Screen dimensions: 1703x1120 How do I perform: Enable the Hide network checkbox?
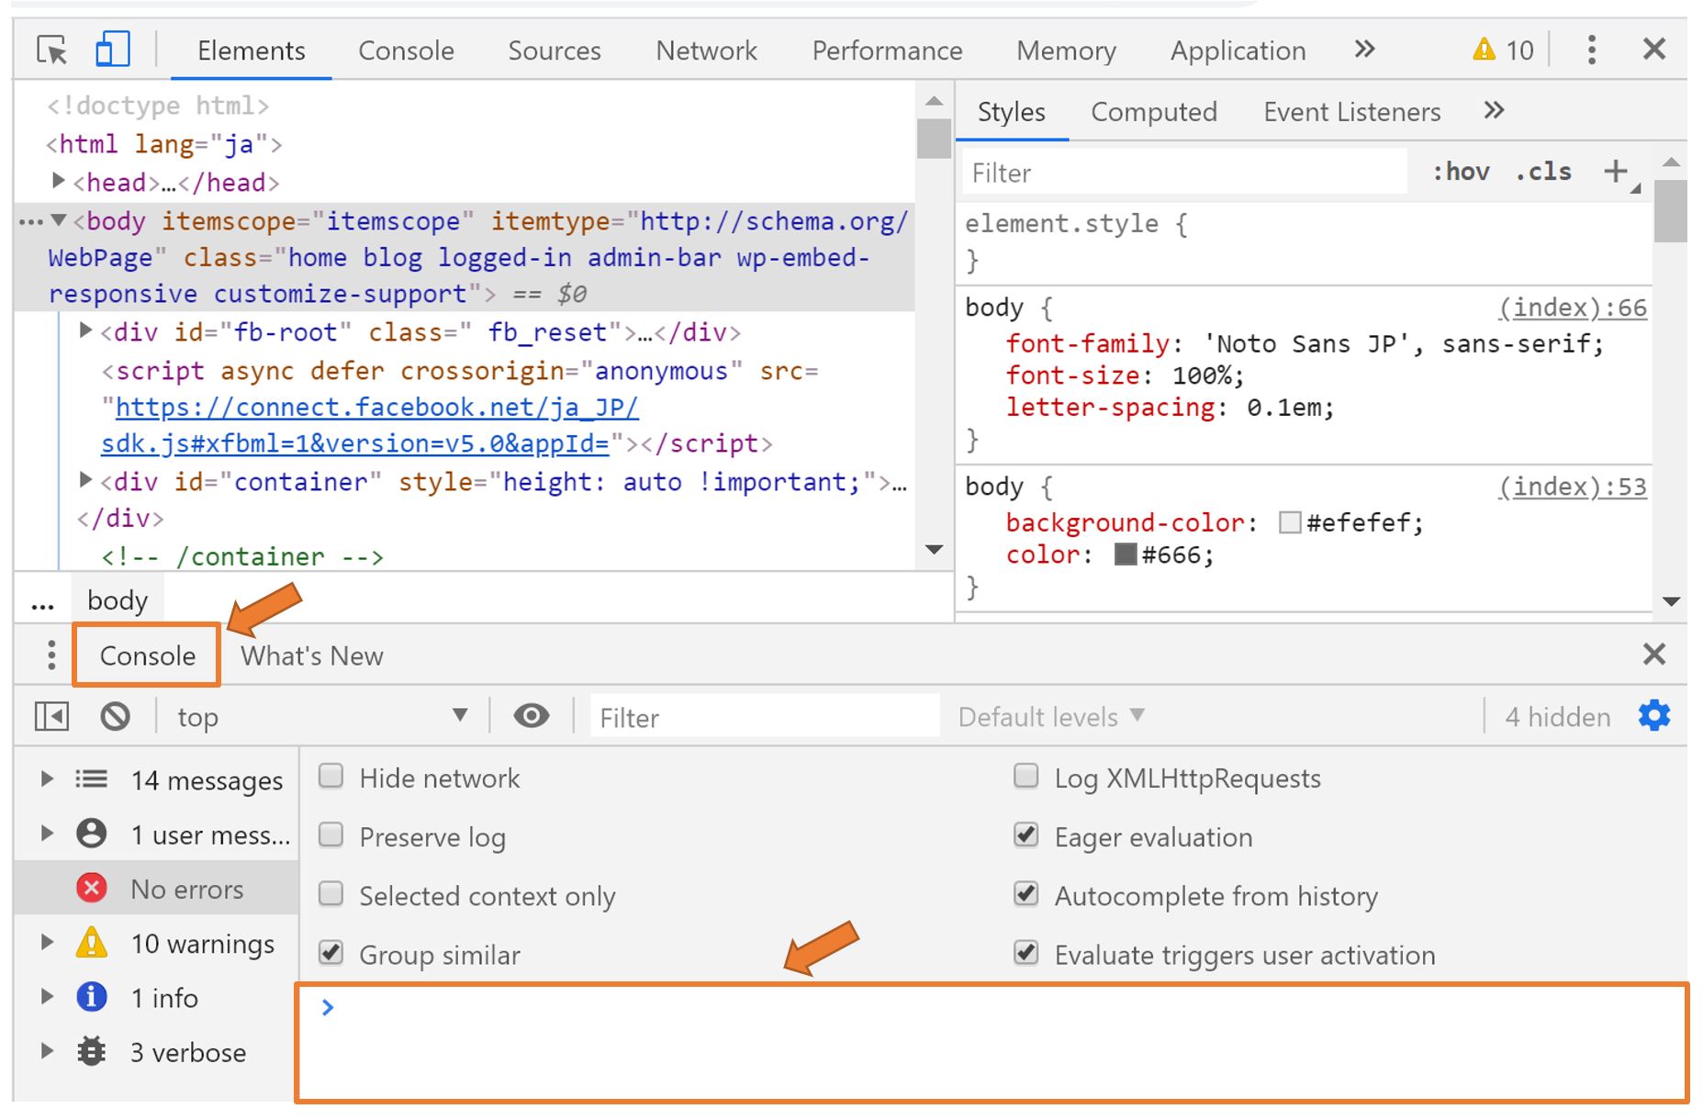tap(331, 778)
